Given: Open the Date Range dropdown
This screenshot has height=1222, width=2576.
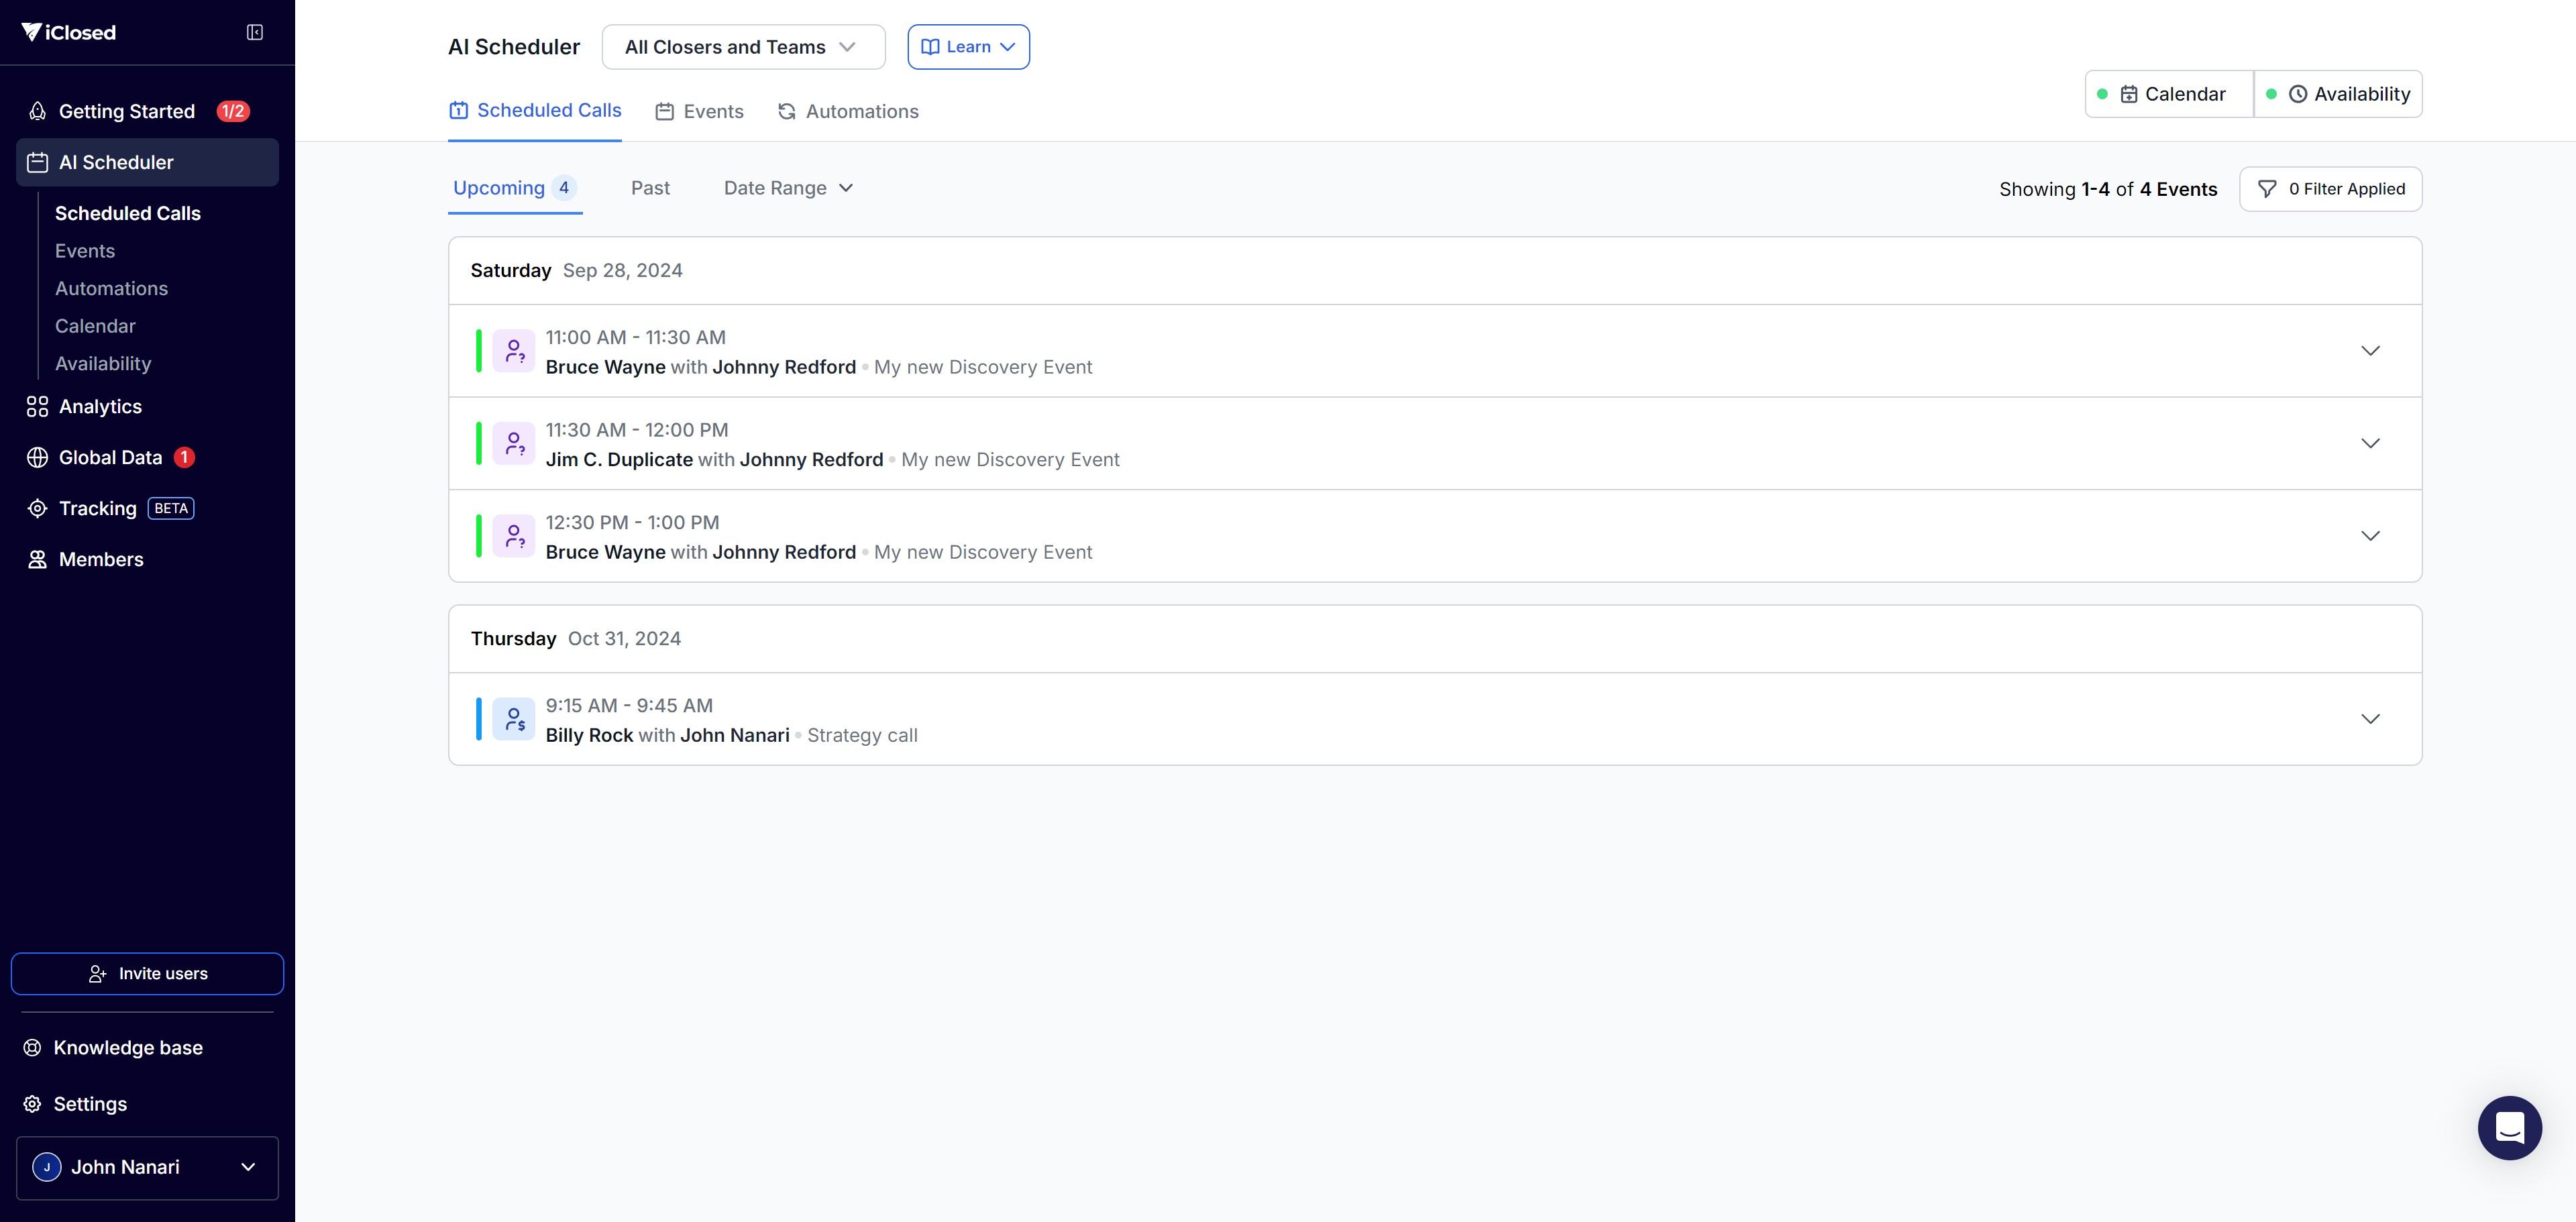Looking at the screenshot, I should pos(788,188).
